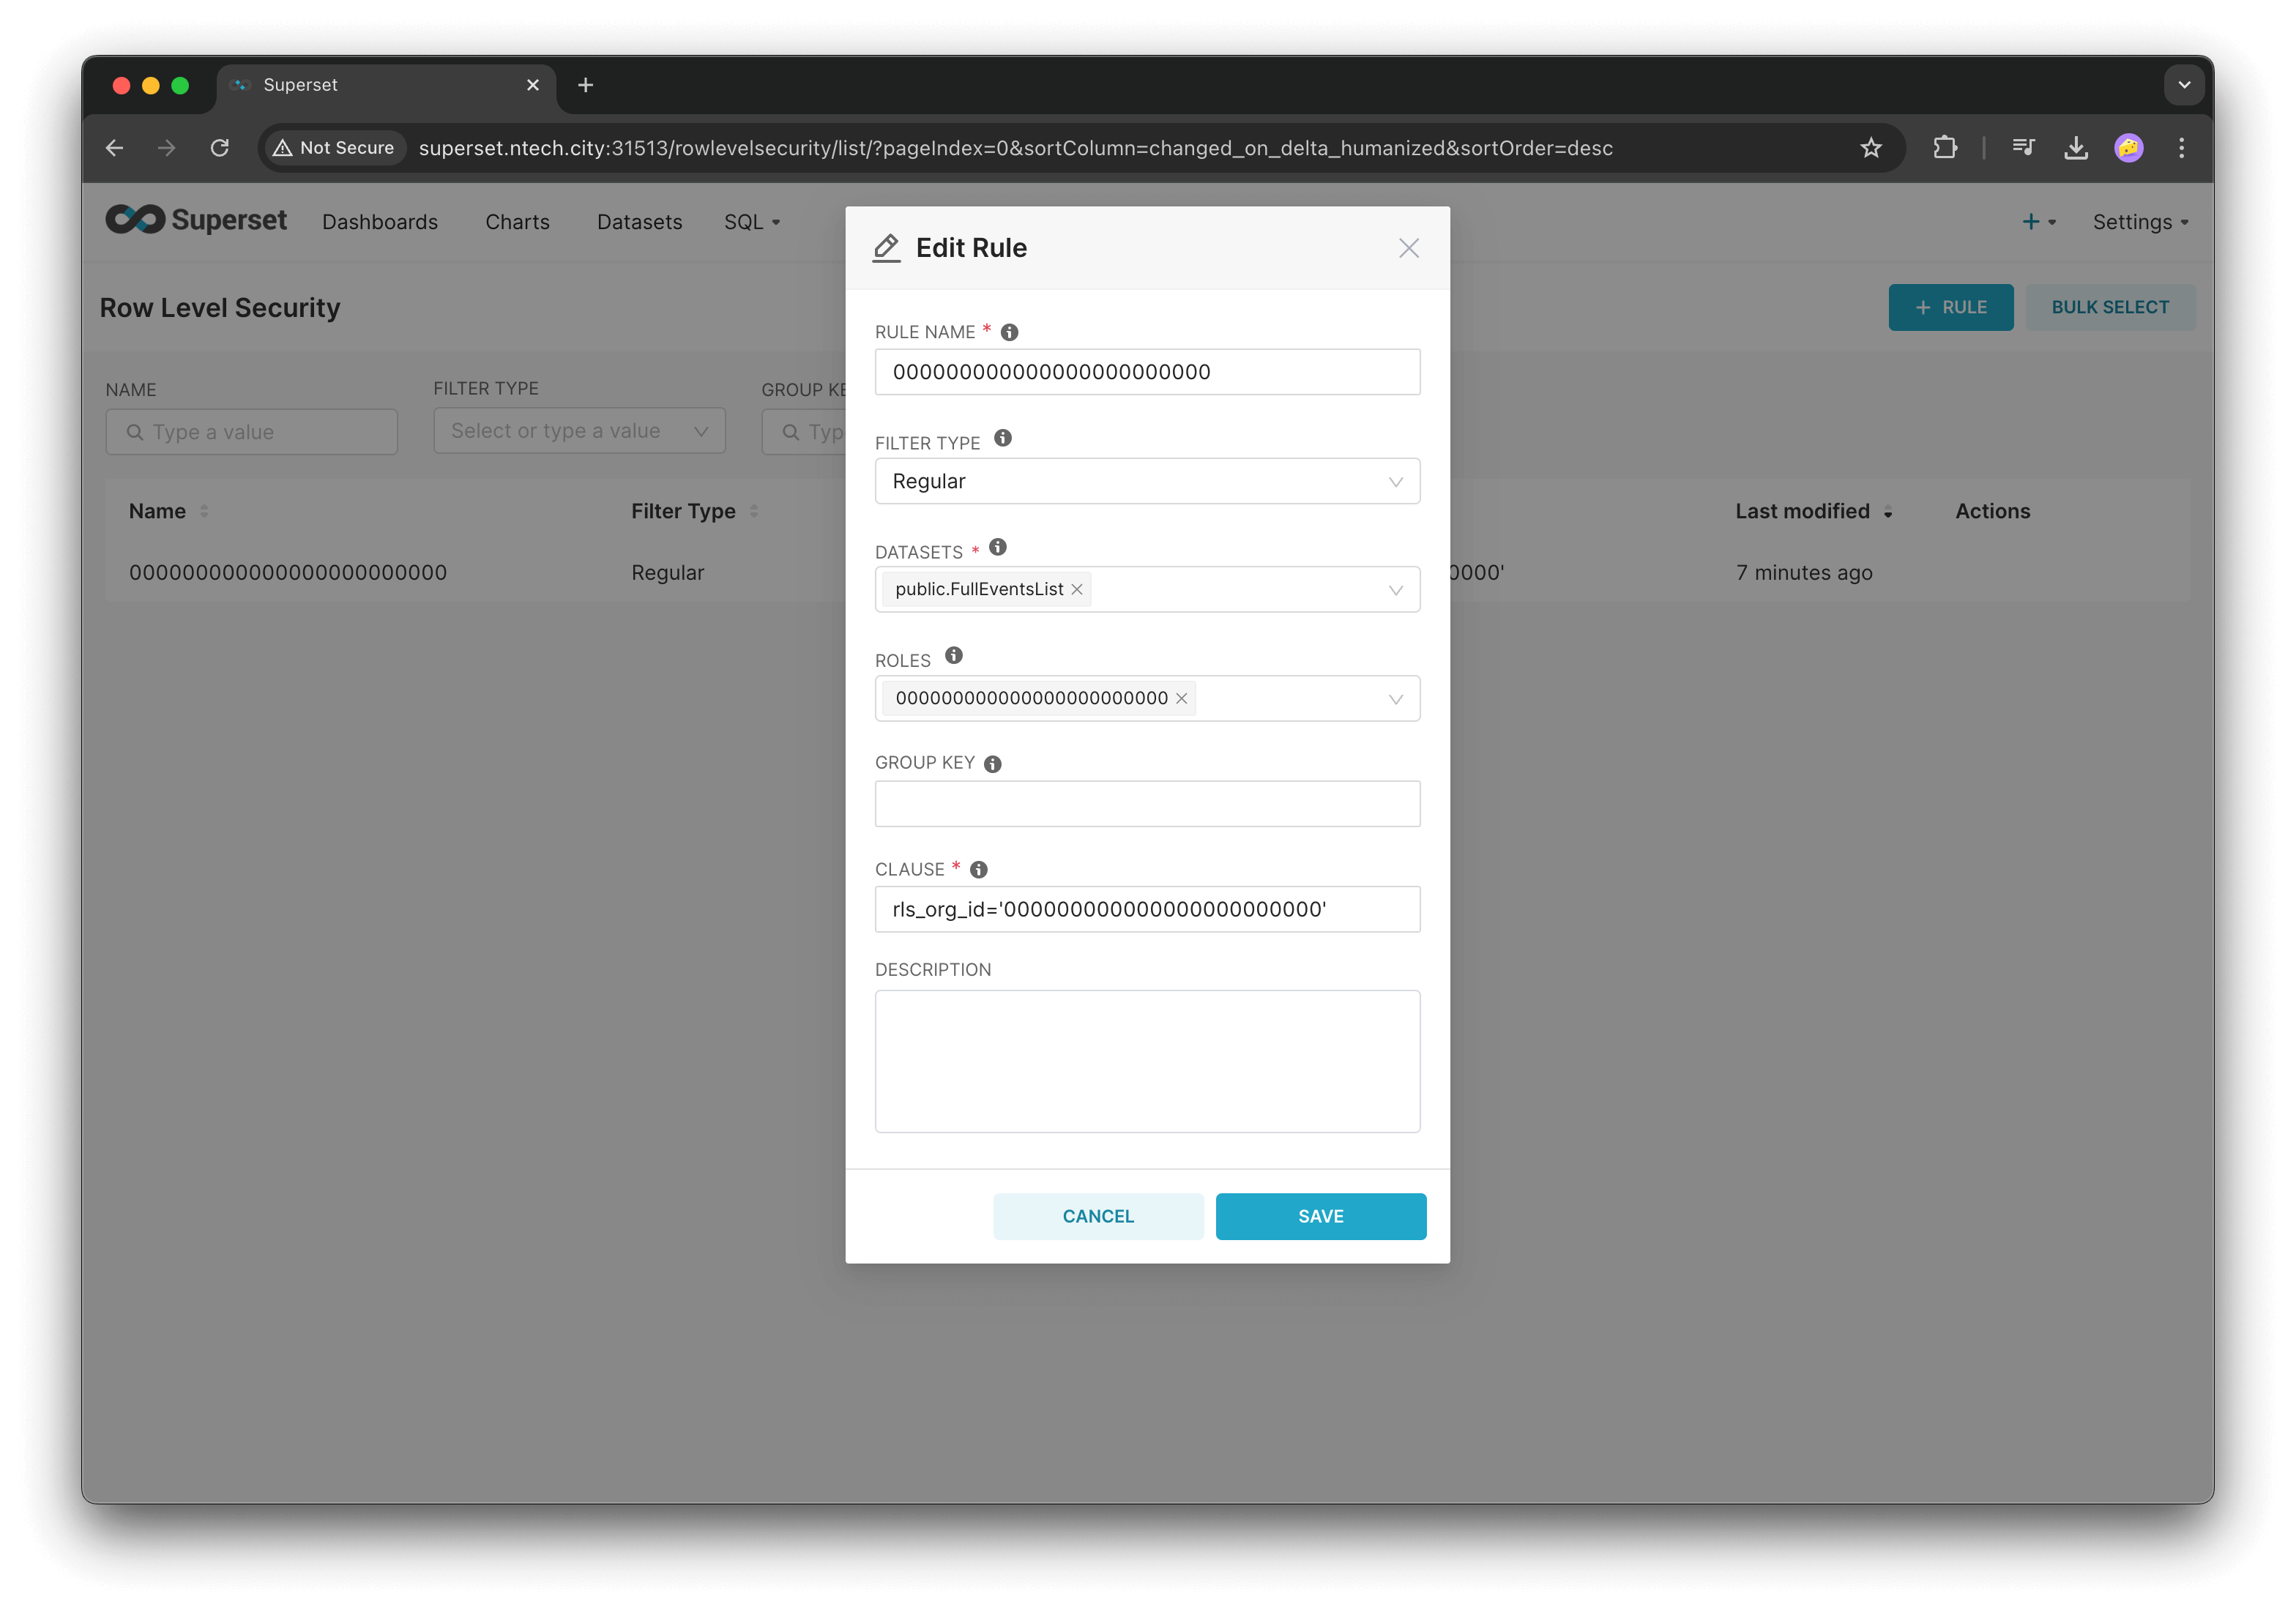Bookmark this page with star icon
This screenshot has width=2296, height=1612.
click(x=1870, y=148)
